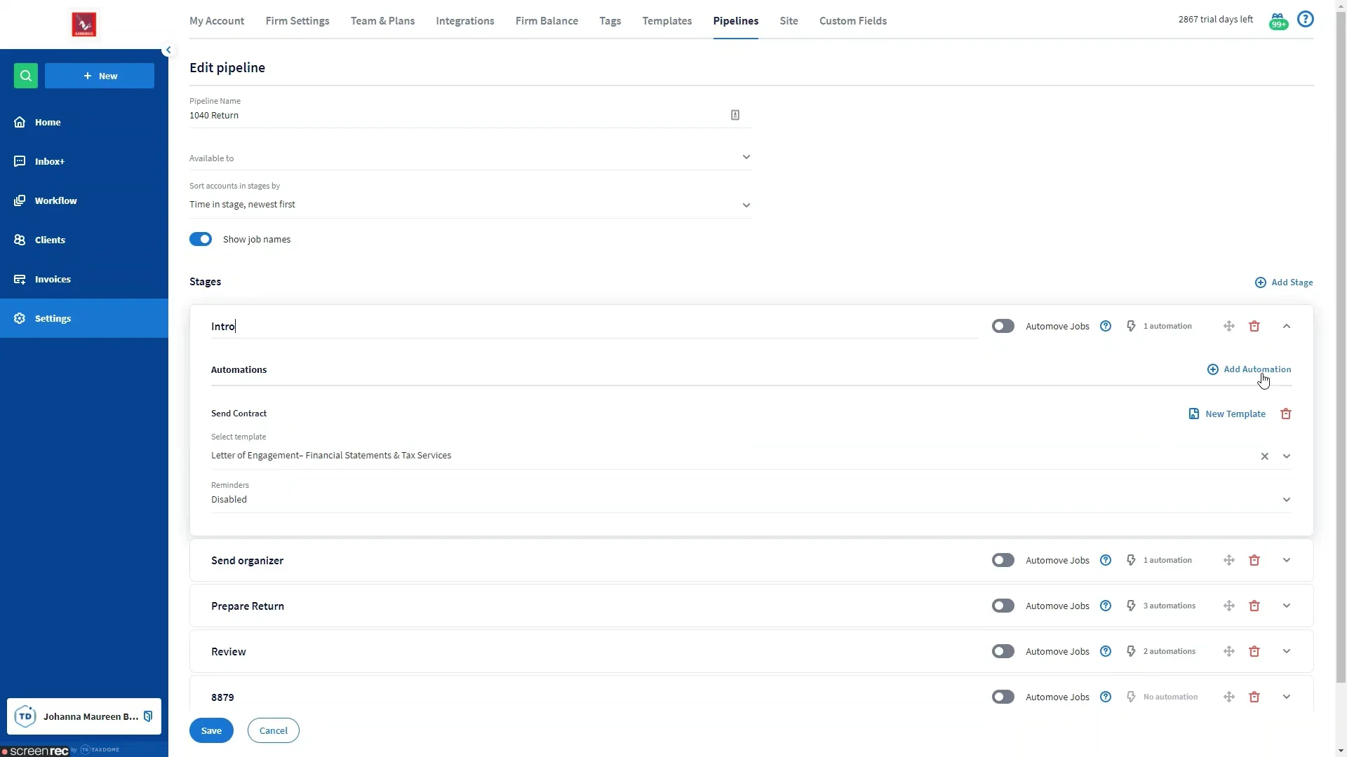Open Automove Jobs help for Send organizer
Screen dimensions: 1347x757
click(1106, 560)
